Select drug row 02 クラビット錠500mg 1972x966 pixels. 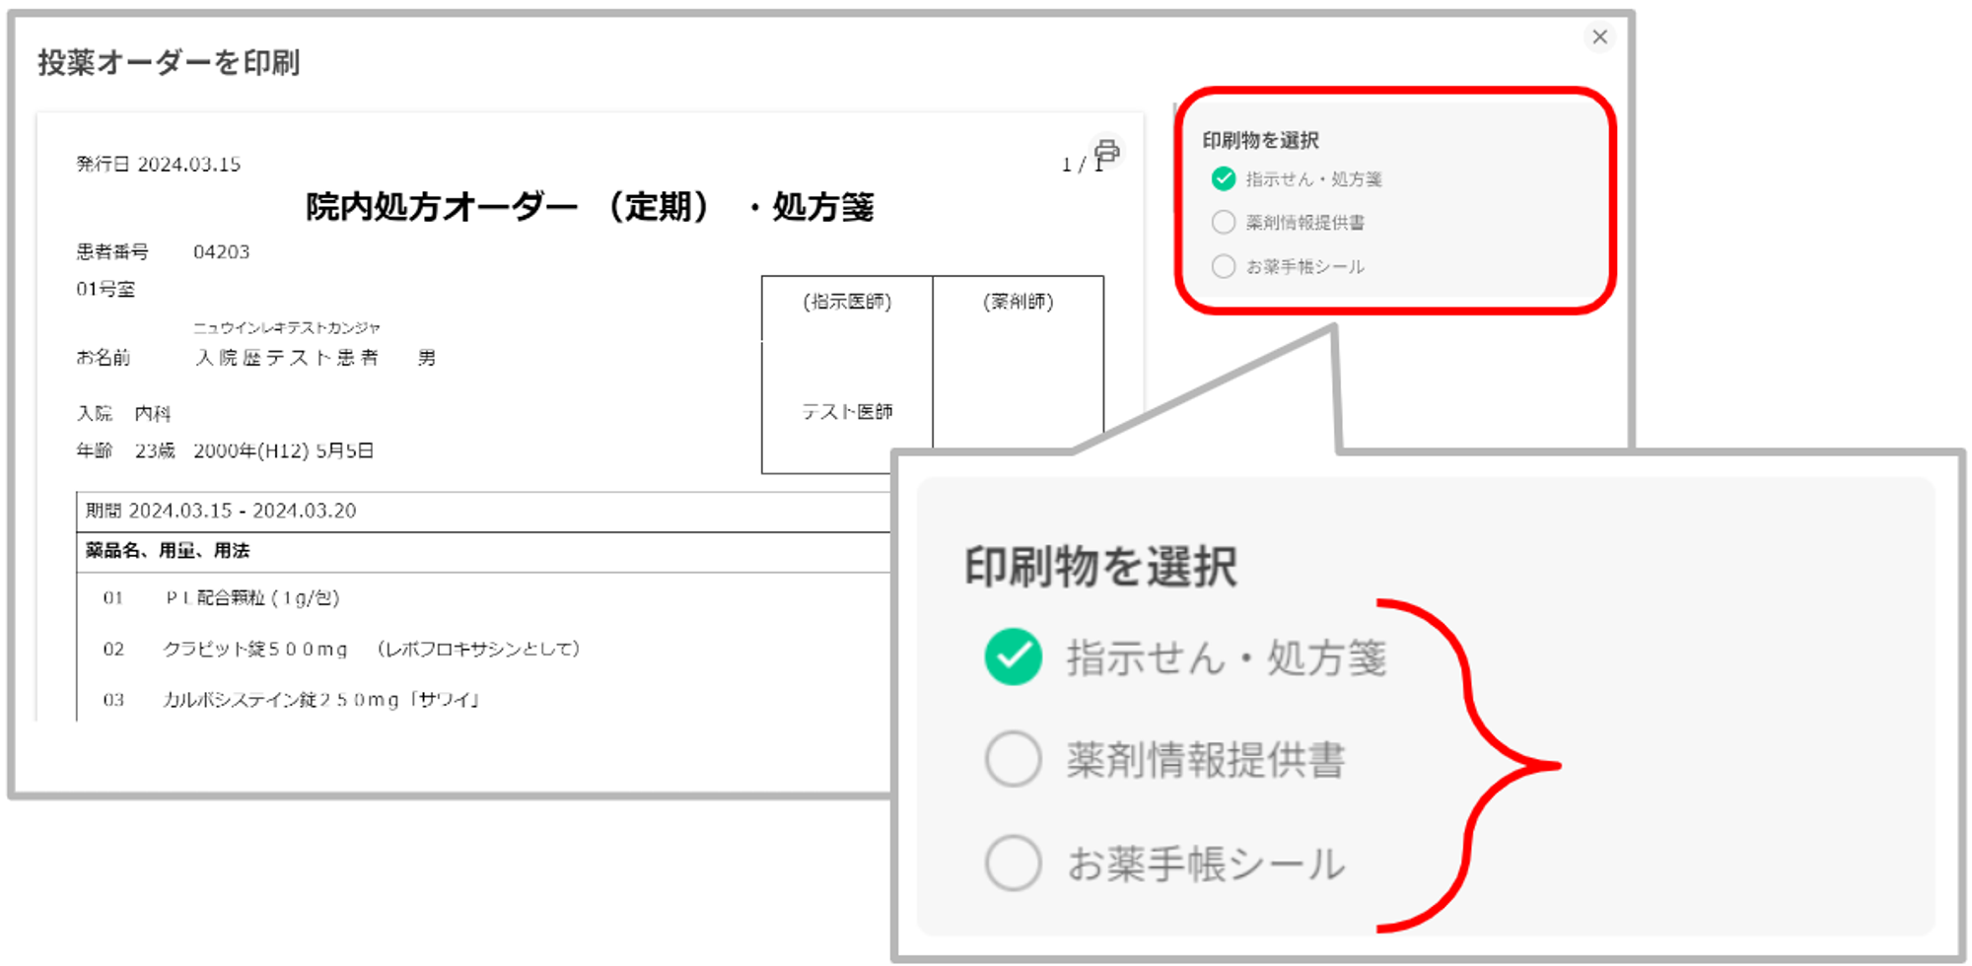coord(370,649)
